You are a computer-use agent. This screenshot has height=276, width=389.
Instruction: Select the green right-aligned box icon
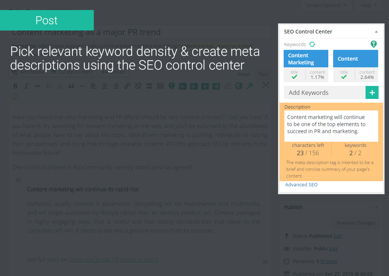click(x=216, y=86)
